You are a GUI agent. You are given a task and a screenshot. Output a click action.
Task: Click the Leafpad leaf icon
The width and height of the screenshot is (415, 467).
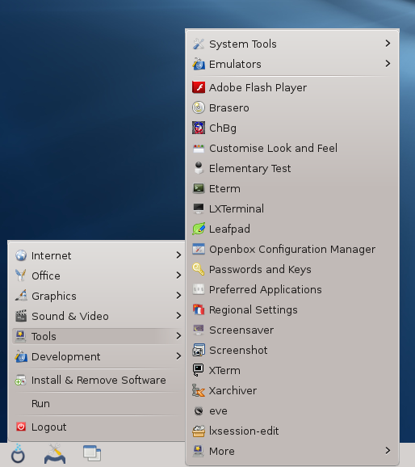199,229
